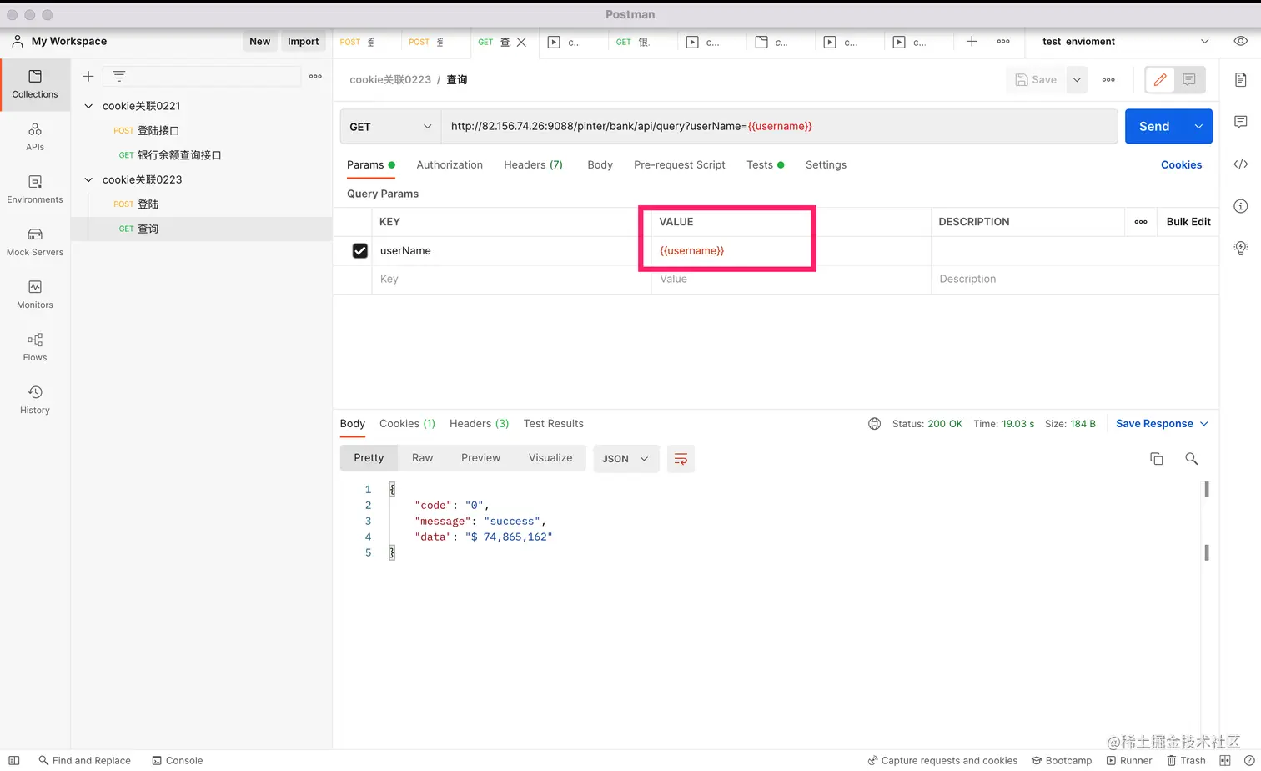
Task: Open Capture requests and cookies
Action: [x=942, y=761]
